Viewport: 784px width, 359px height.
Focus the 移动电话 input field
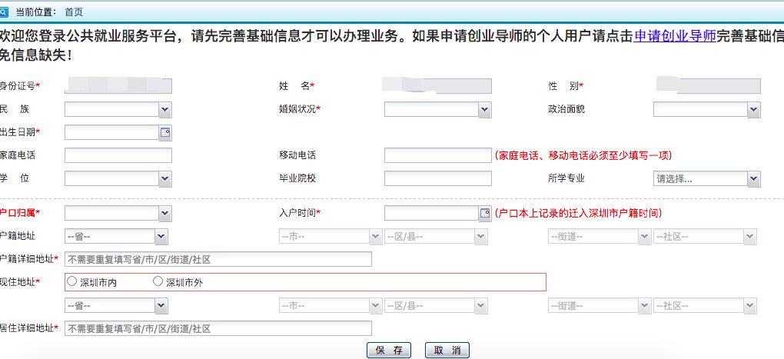[437, 155]
